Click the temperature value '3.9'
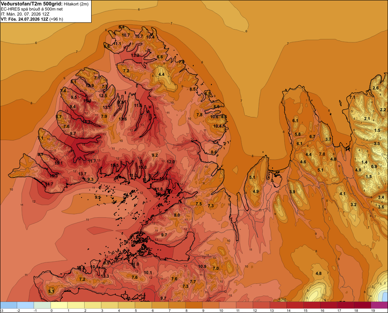Viewport: 388px width, 313px height. tap(292, 192)
